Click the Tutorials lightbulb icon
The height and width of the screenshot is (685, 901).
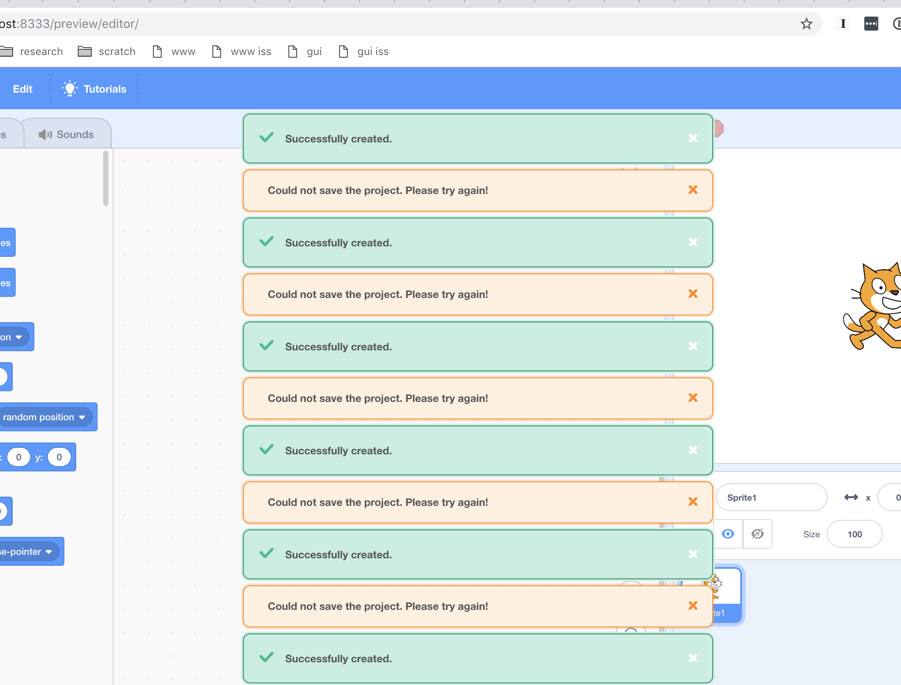pyautogui.click(x=70, y=88)
